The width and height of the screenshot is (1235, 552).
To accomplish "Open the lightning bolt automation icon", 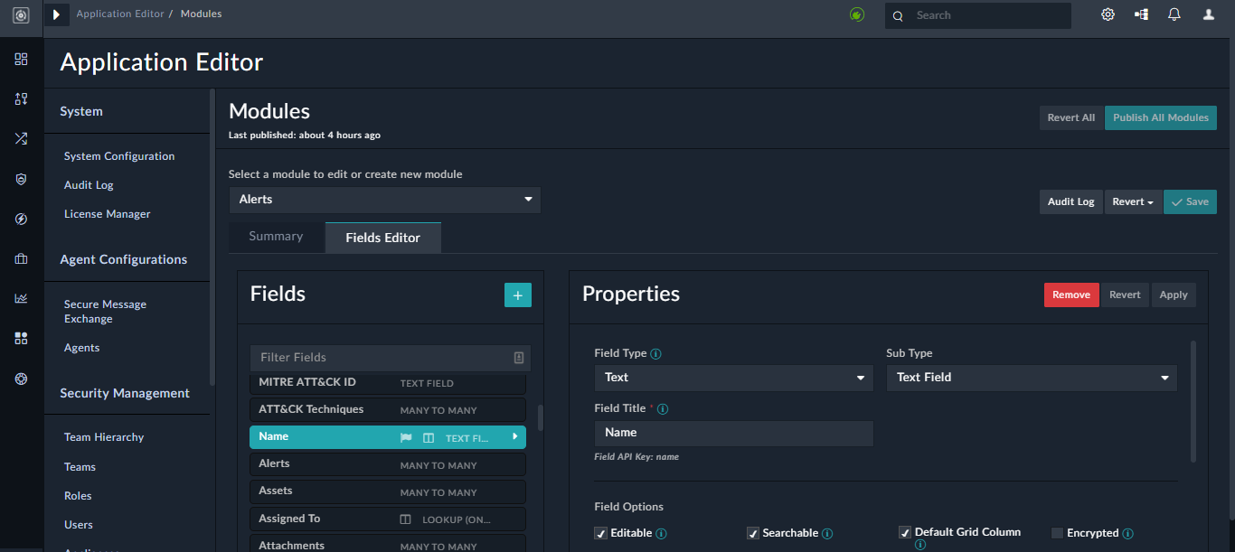I will click(21, 219).
